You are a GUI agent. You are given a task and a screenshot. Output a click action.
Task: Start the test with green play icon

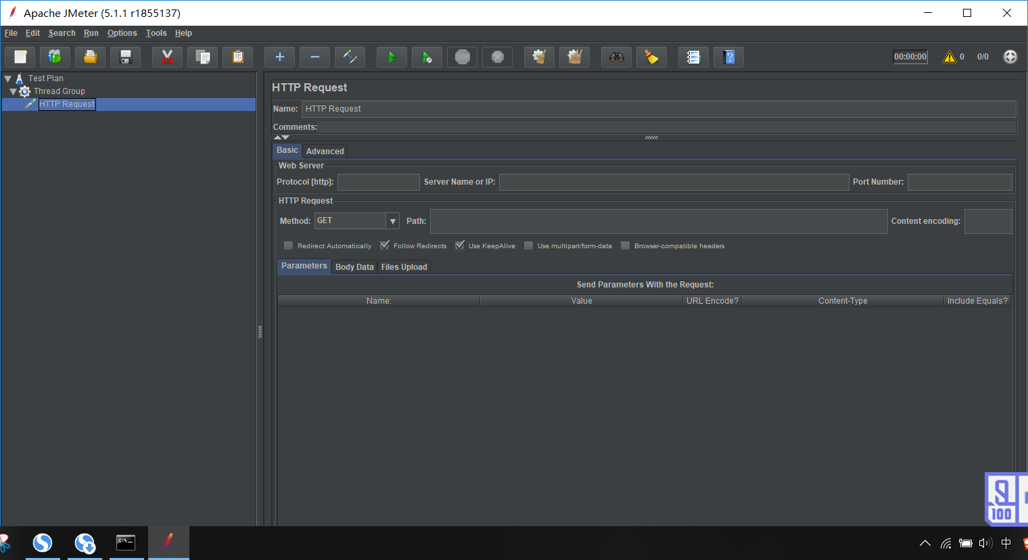[392, 57]
